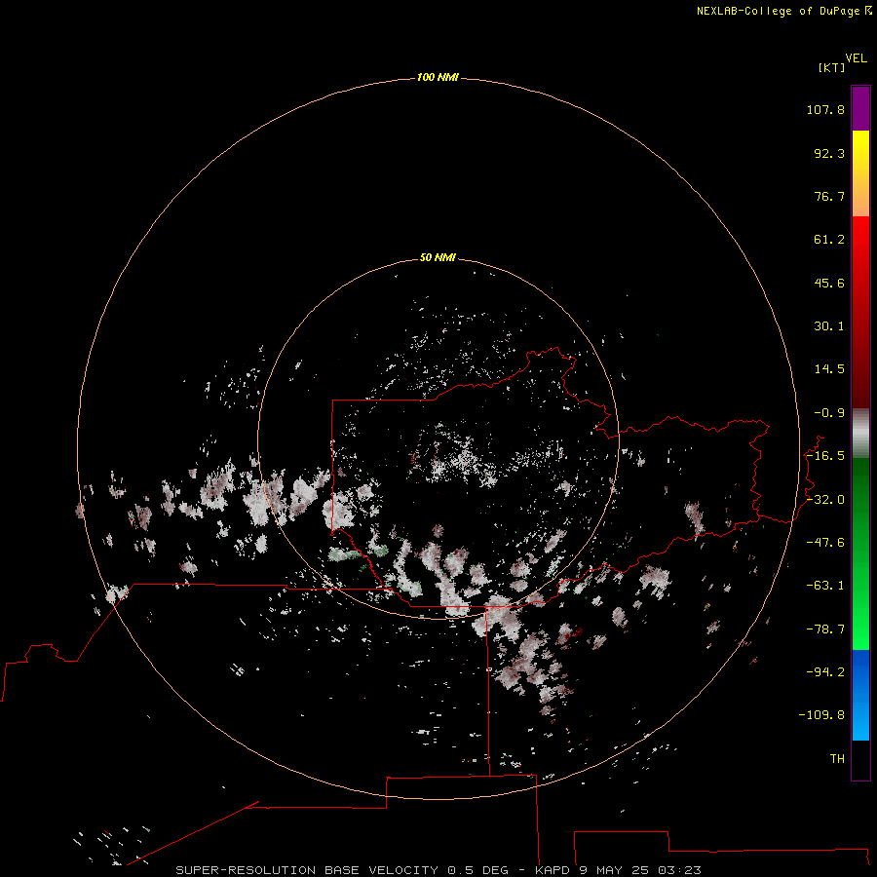Click the 100 NMI range ring label
This screenshot has height=877, width=877.
pyautogui.click(x=438, y=77)
